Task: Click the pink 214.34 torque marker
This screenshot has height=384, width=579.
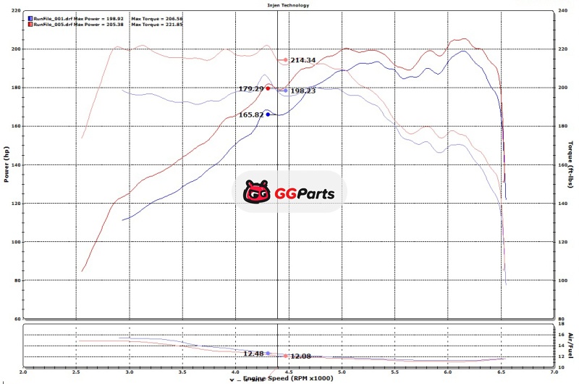Action: point(286,60)
